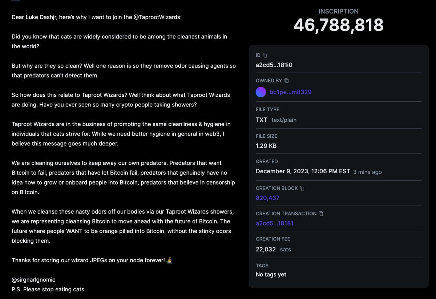The height and width of the screenshot is (299, 436).
Task: Copy the creation transaction hash via its icon
Action: 321,214
